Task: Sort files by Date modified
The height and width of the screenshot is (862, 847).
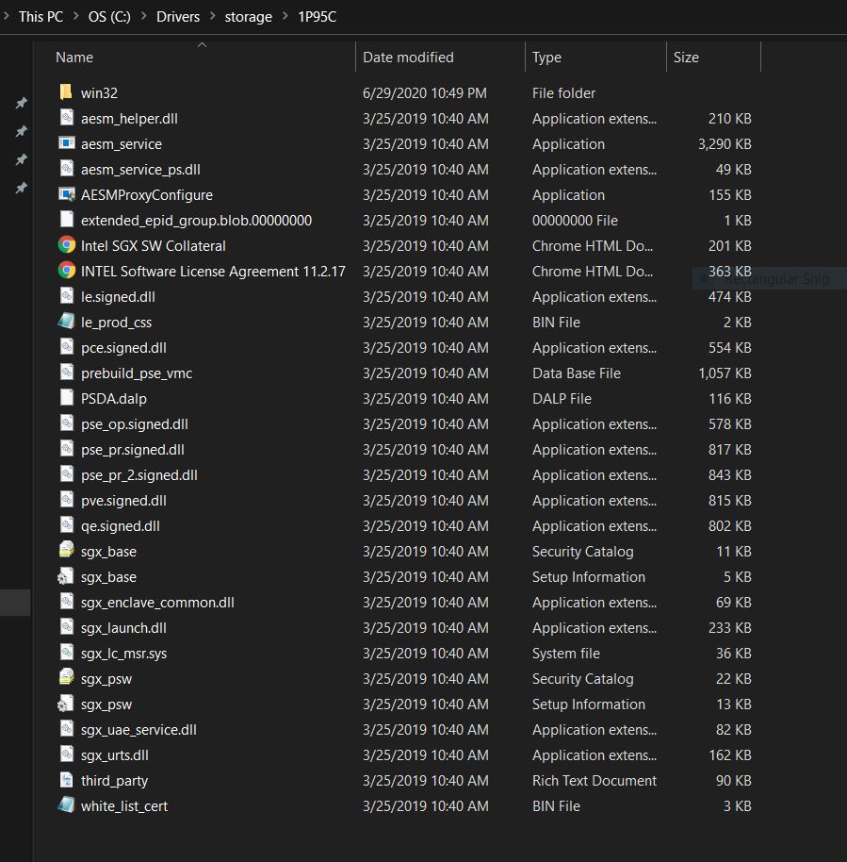Action: point(408,58)
